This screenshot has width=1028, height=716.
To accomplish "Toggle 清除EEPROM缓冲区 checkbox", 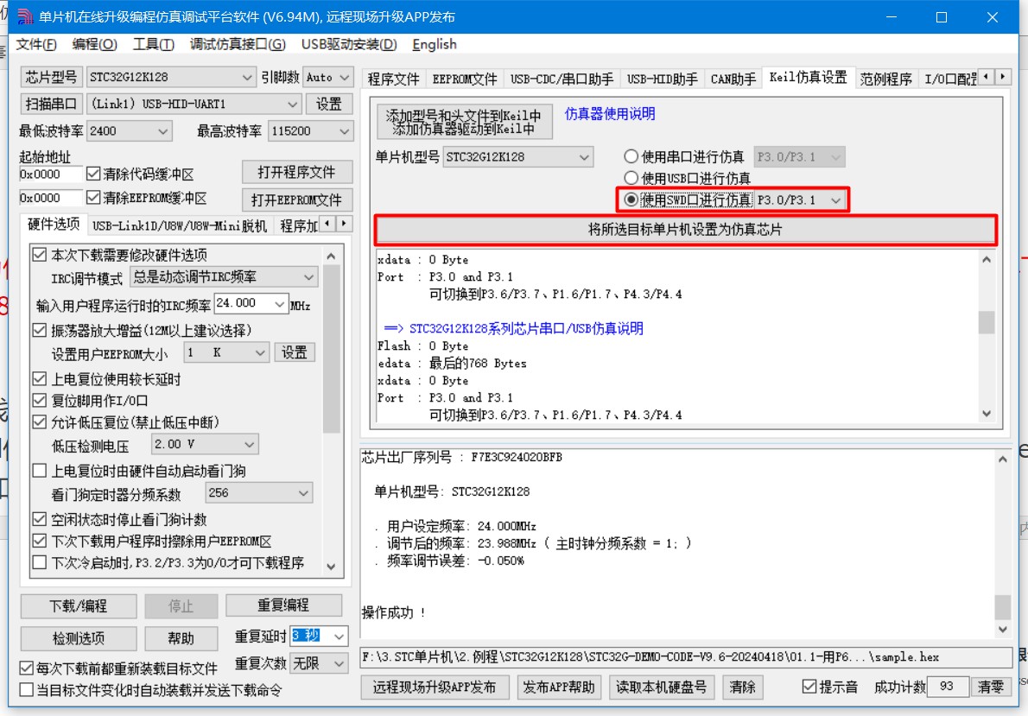I will click(x=93, y=198).
